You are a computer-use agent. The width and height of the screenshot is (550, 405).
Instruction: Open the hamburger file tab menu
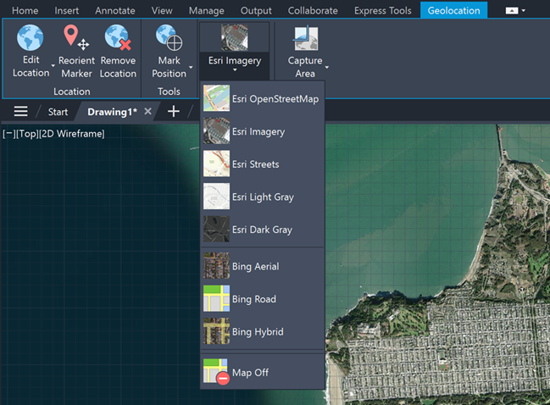[x=21, y=112]
